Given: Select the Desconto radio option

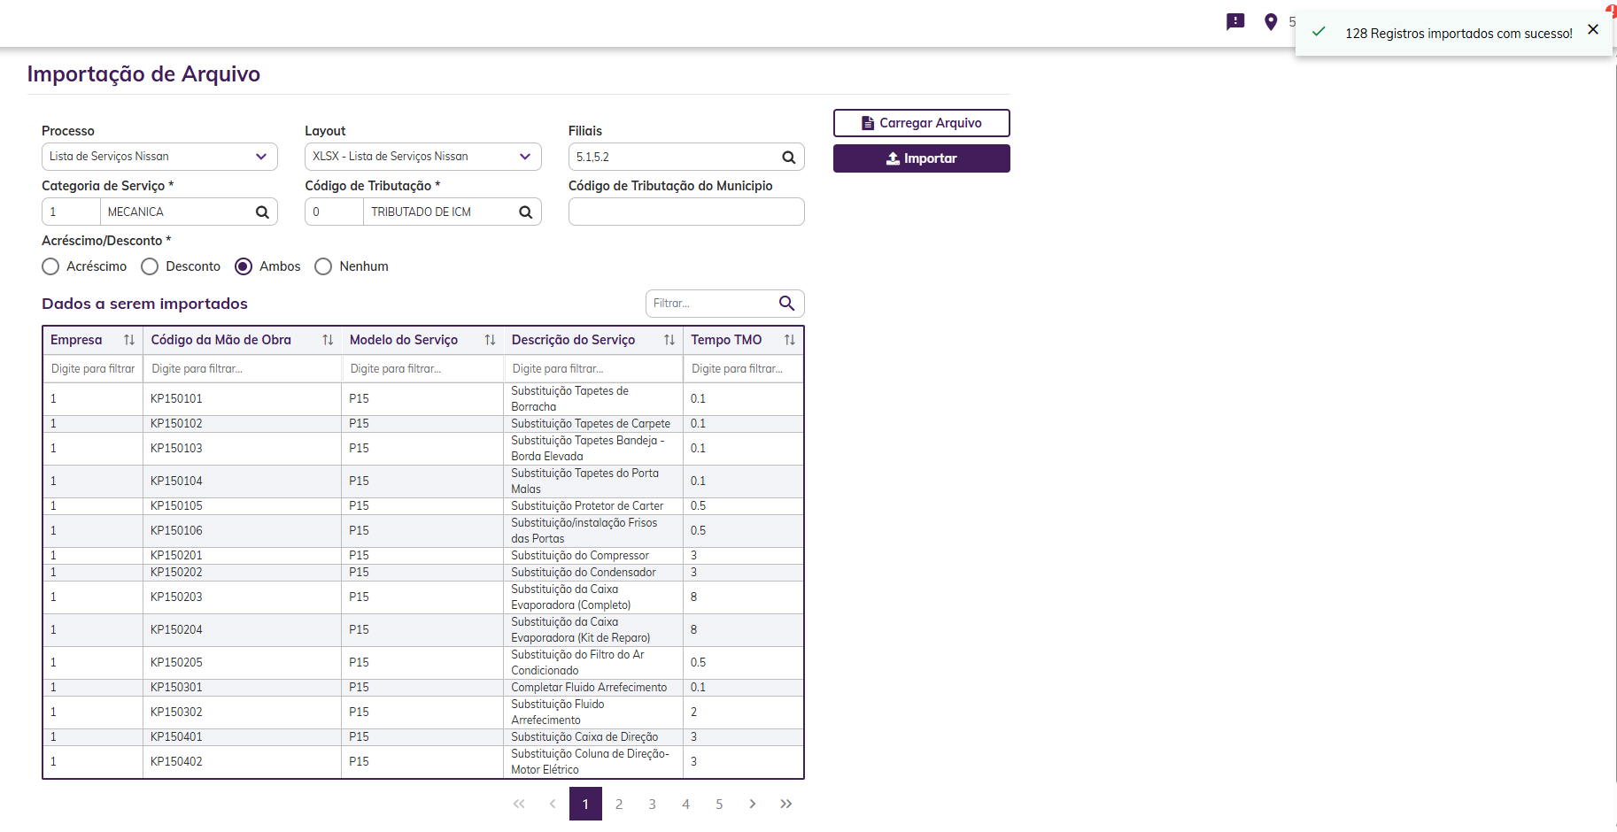Looking at the screenshot, I should pyautogui.click(x=151, y=266).
